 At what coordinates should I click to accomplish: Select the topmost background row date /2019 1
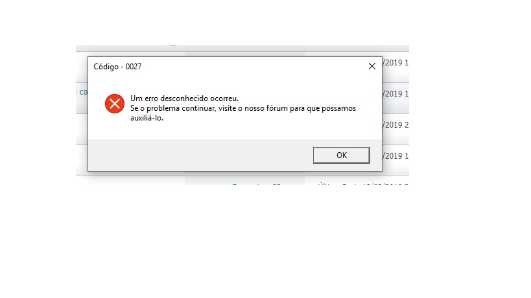coord(395,63)
